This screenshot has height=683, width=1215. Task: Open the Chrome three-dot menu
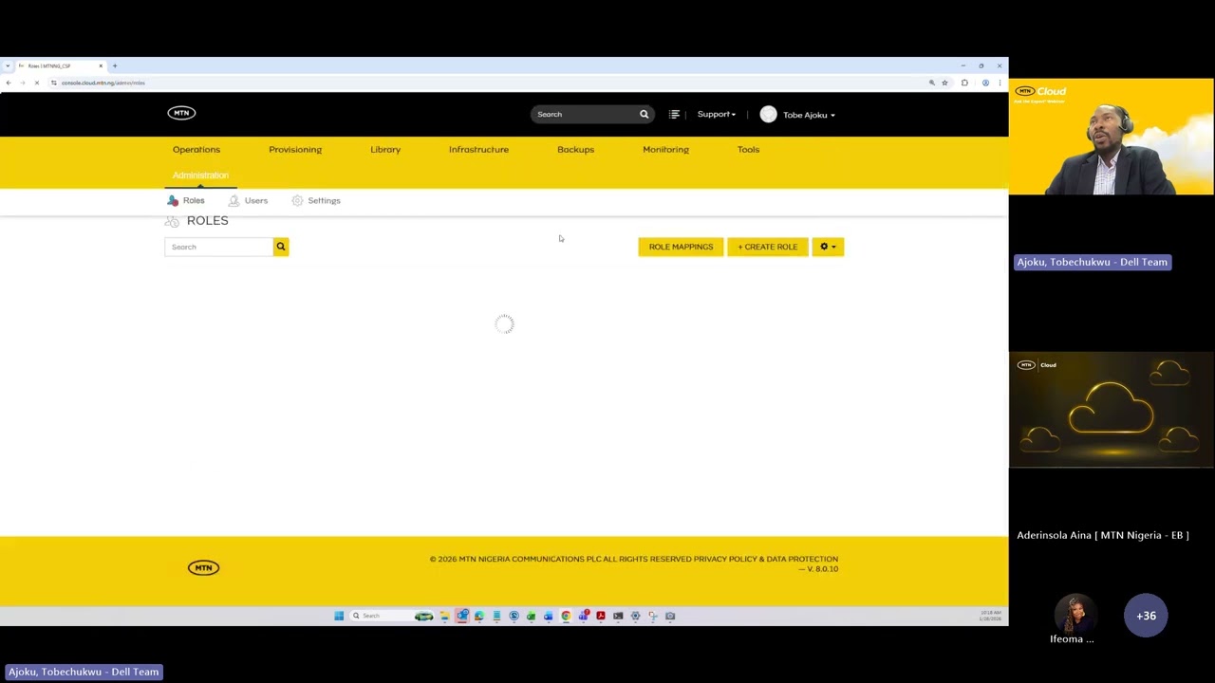pos(1000,83)
